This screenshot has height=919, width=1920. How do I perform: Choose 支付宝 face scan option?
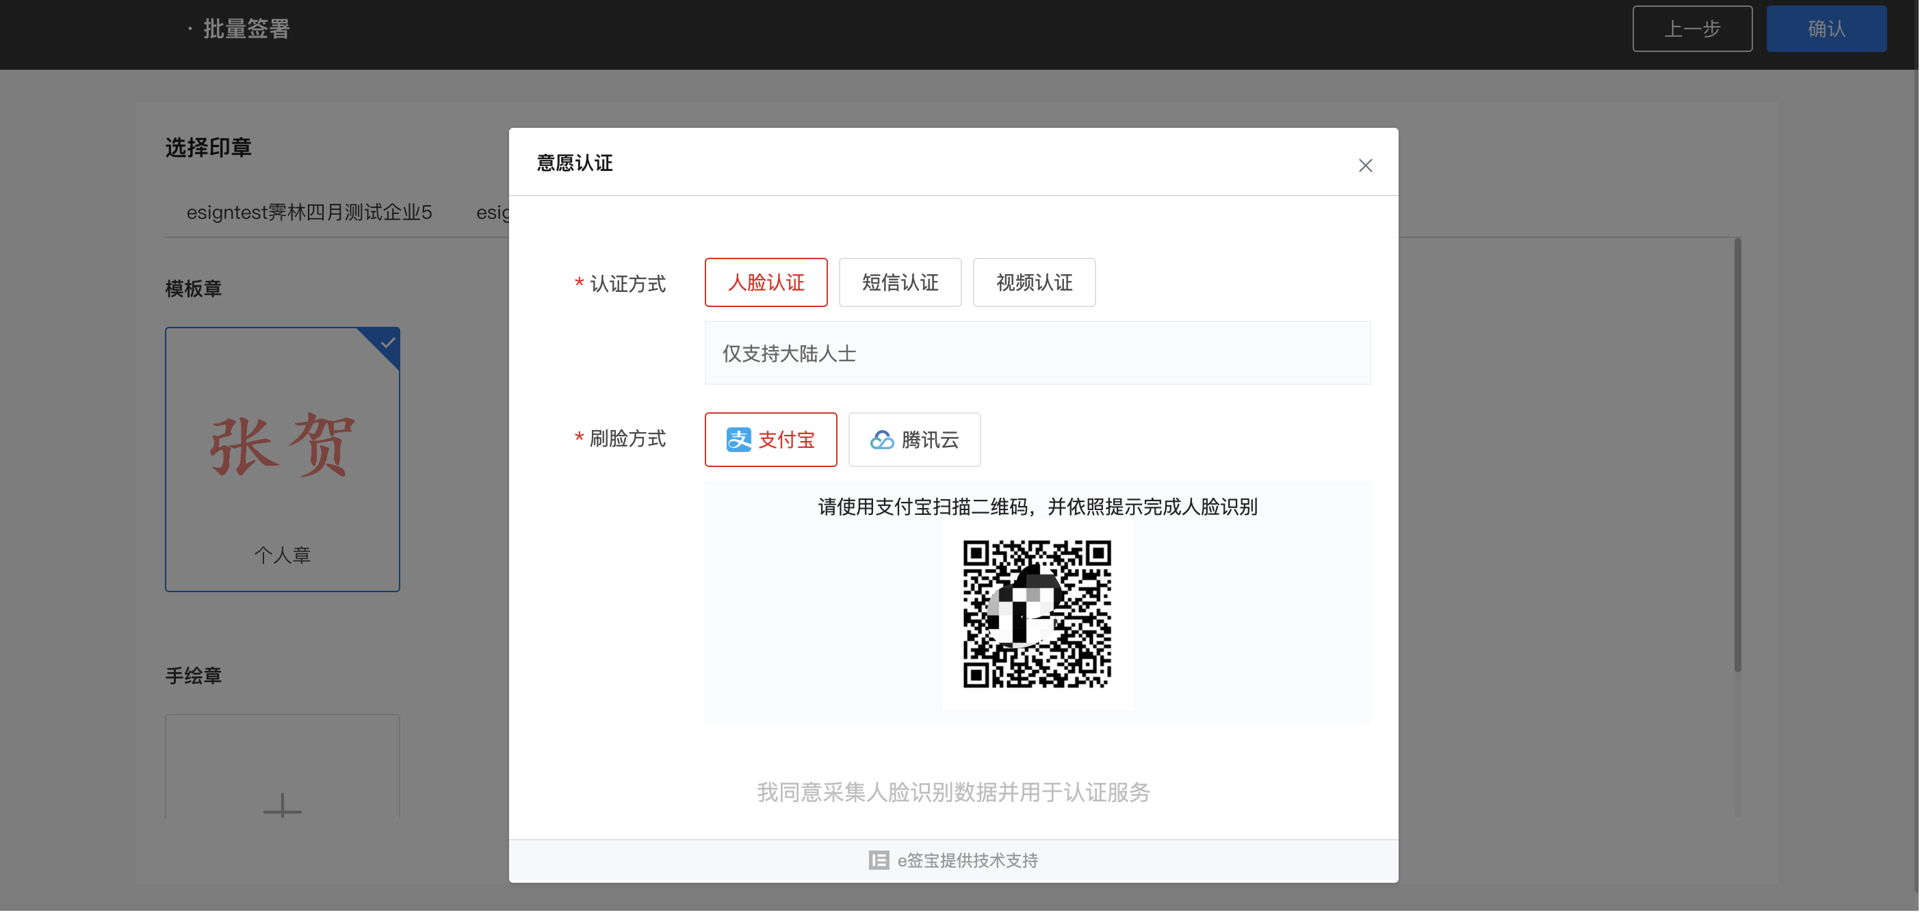tap(770, 440)
